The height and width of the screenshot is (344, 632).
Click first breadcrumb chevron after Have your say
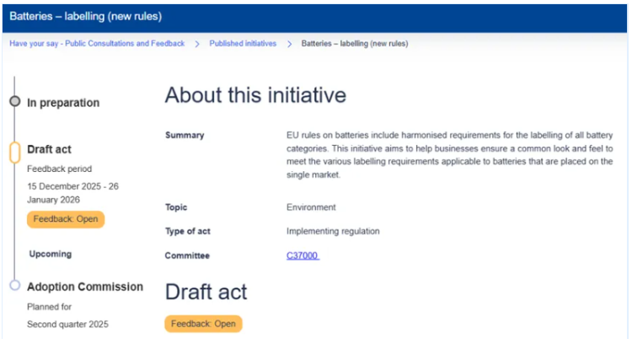(x=197, y=44)
